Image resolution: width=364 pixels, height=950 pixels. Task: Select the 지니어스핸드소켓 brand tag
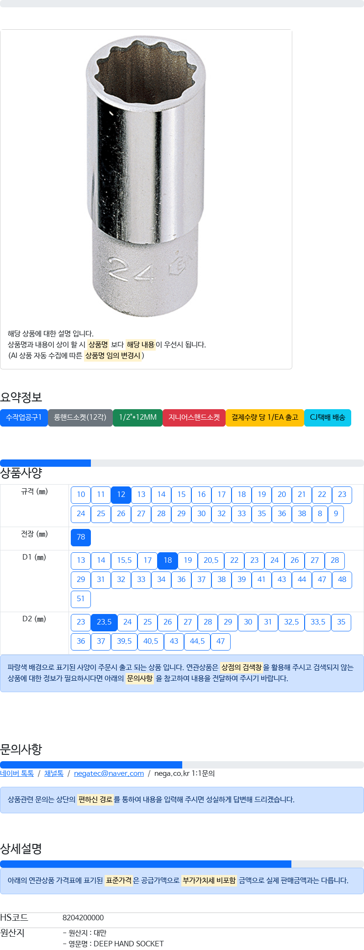[194, 417]
